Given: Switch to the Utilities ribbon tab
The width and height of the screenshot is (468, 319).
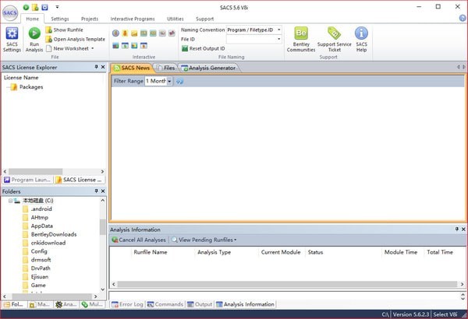Looking at the screenshot, I should coord(175,19).
